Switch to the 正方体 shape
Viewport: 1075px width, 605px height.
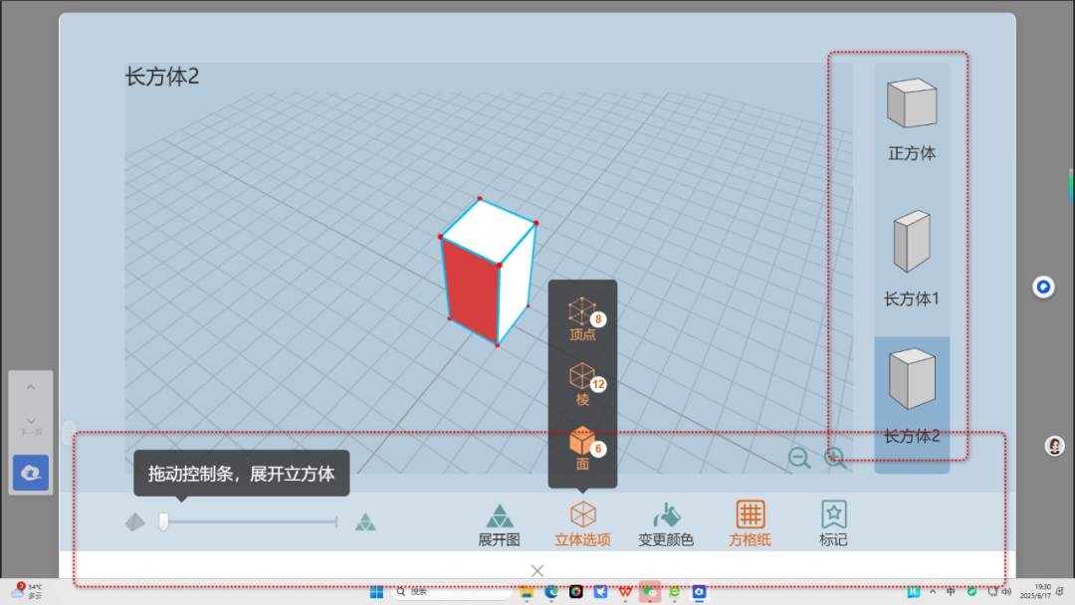coord(910,109)
